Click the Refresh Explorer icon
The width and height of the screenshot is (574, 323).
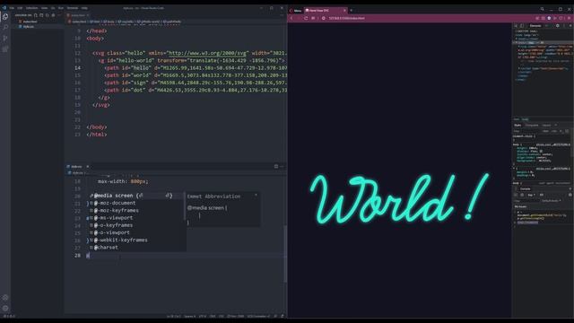coord(48,15)
